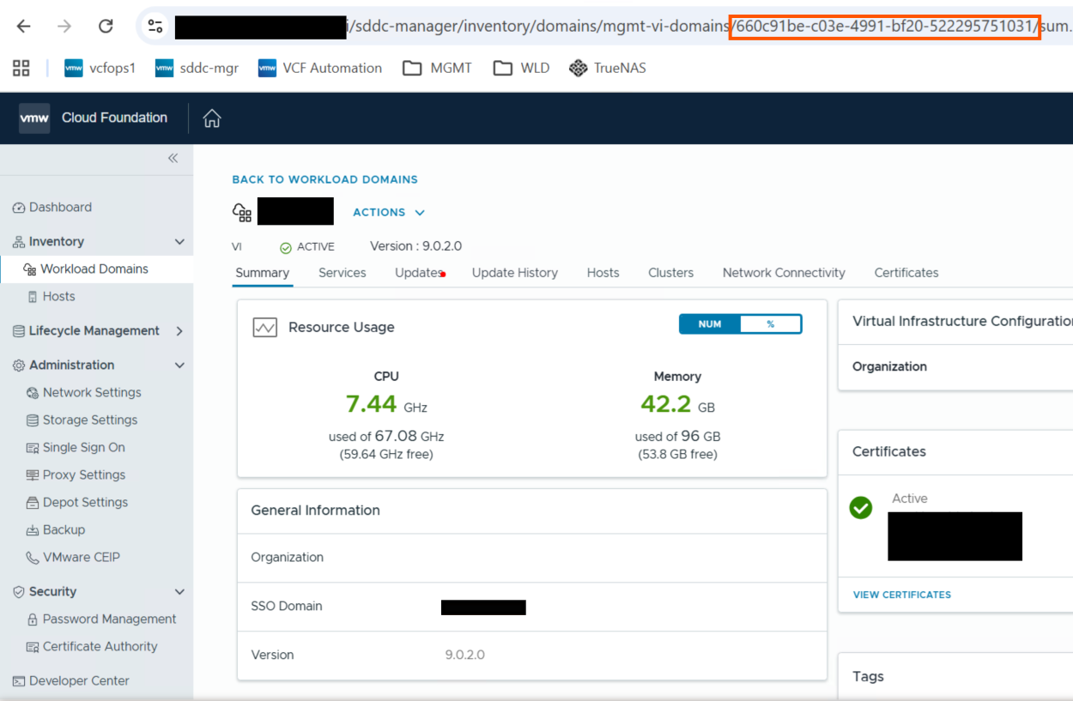
Task: Click the browser back arrow
Action: coord(23,26)
